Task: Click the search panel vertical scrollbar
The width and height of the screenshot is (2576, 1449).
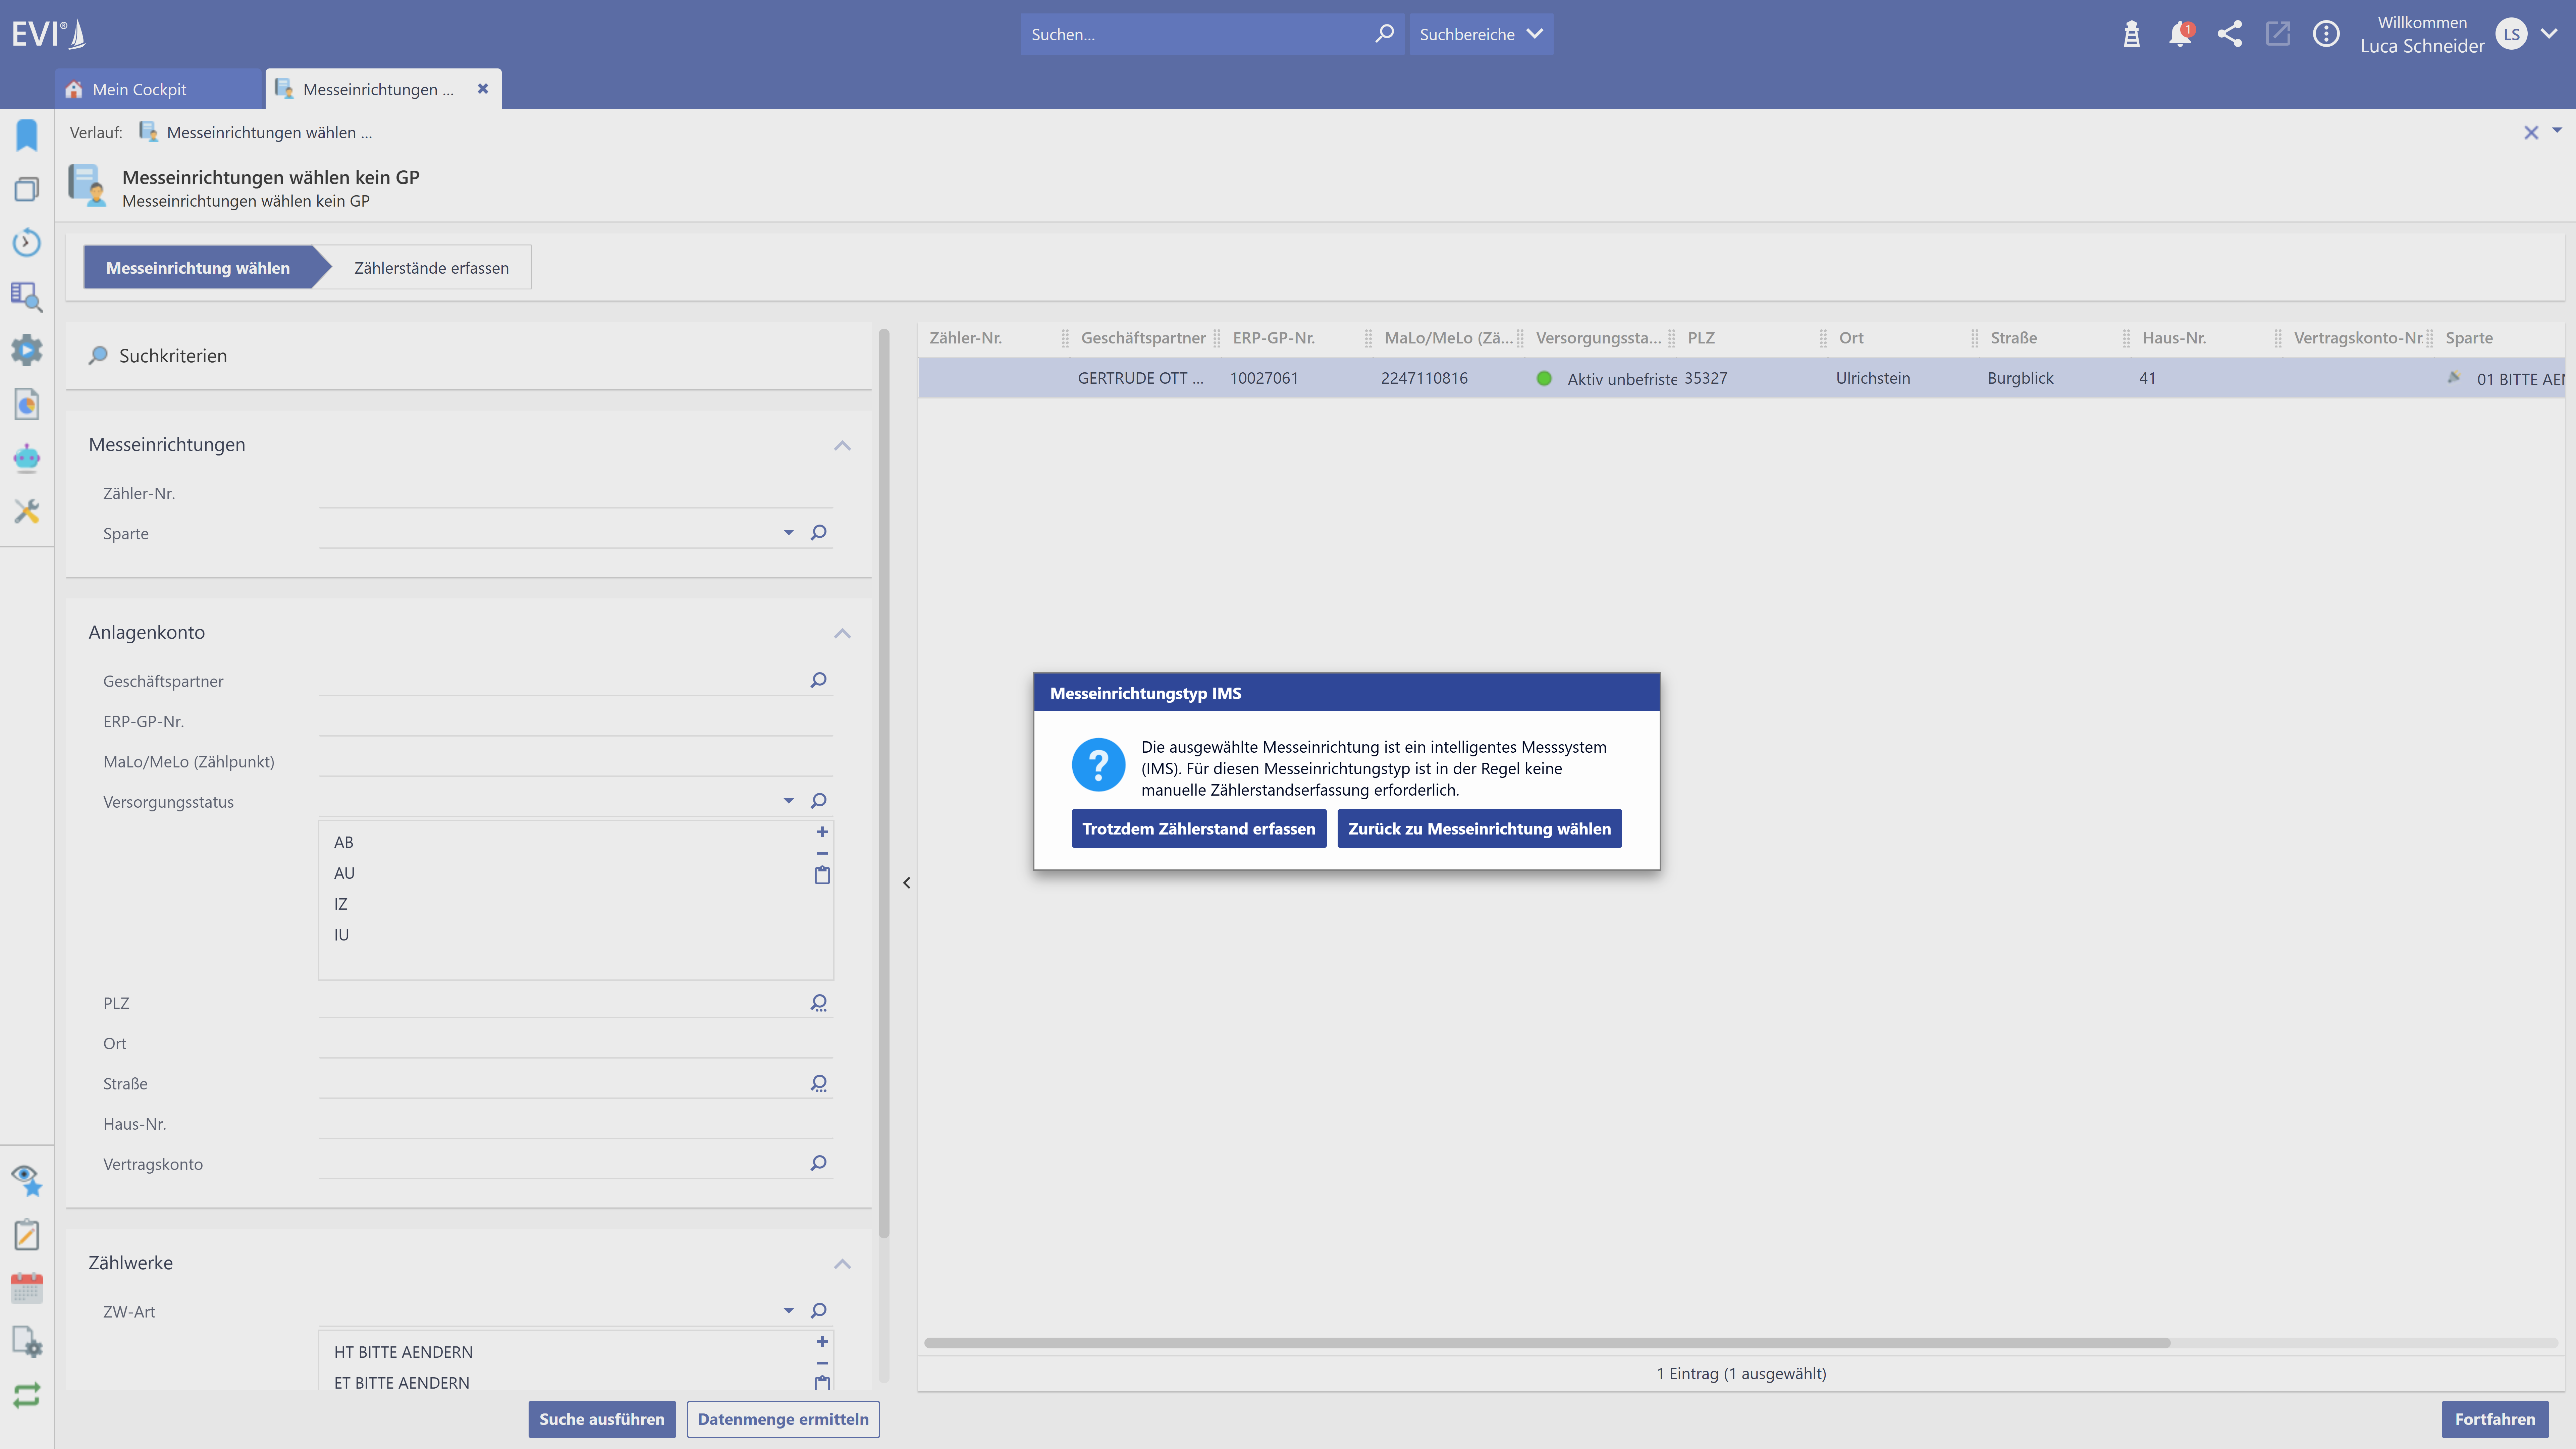Action: (x=884, y=783)
